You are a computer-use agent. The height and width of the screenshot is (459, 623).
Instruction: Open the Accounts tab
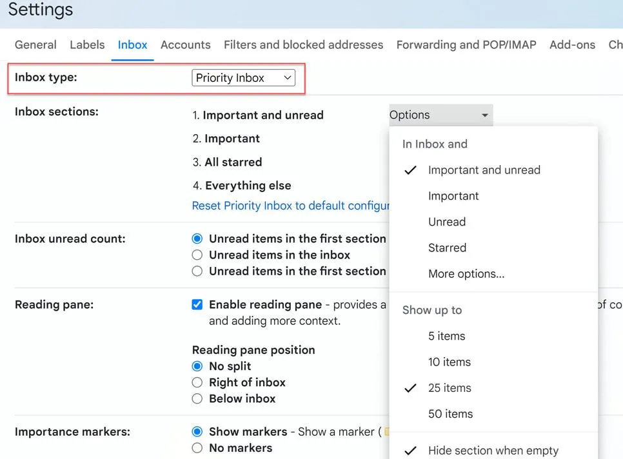[186, 44]
